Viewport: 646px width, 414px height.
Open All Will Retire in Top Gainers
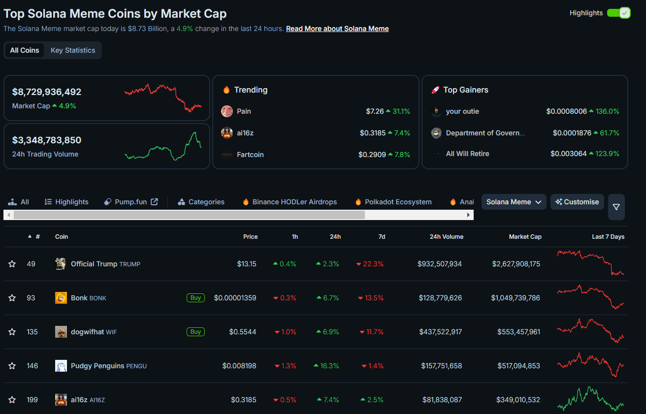tap(468, 154)
